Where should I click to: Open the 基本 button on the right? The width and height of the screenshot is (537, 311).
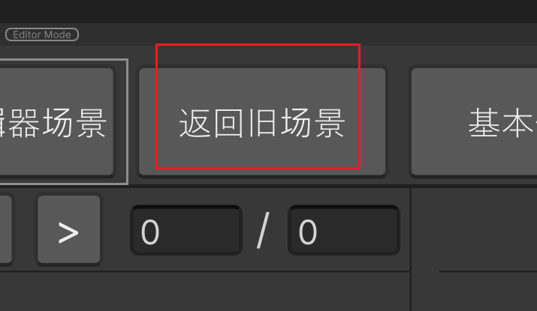tap(474, 121)
